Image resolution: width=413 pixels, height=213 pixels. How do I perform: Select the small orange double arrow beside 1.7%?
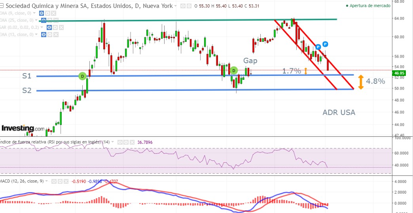click(x=306, y=71)
